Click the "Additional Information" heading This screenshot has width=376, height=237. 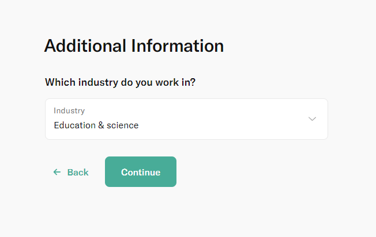[x=134, y=46]
